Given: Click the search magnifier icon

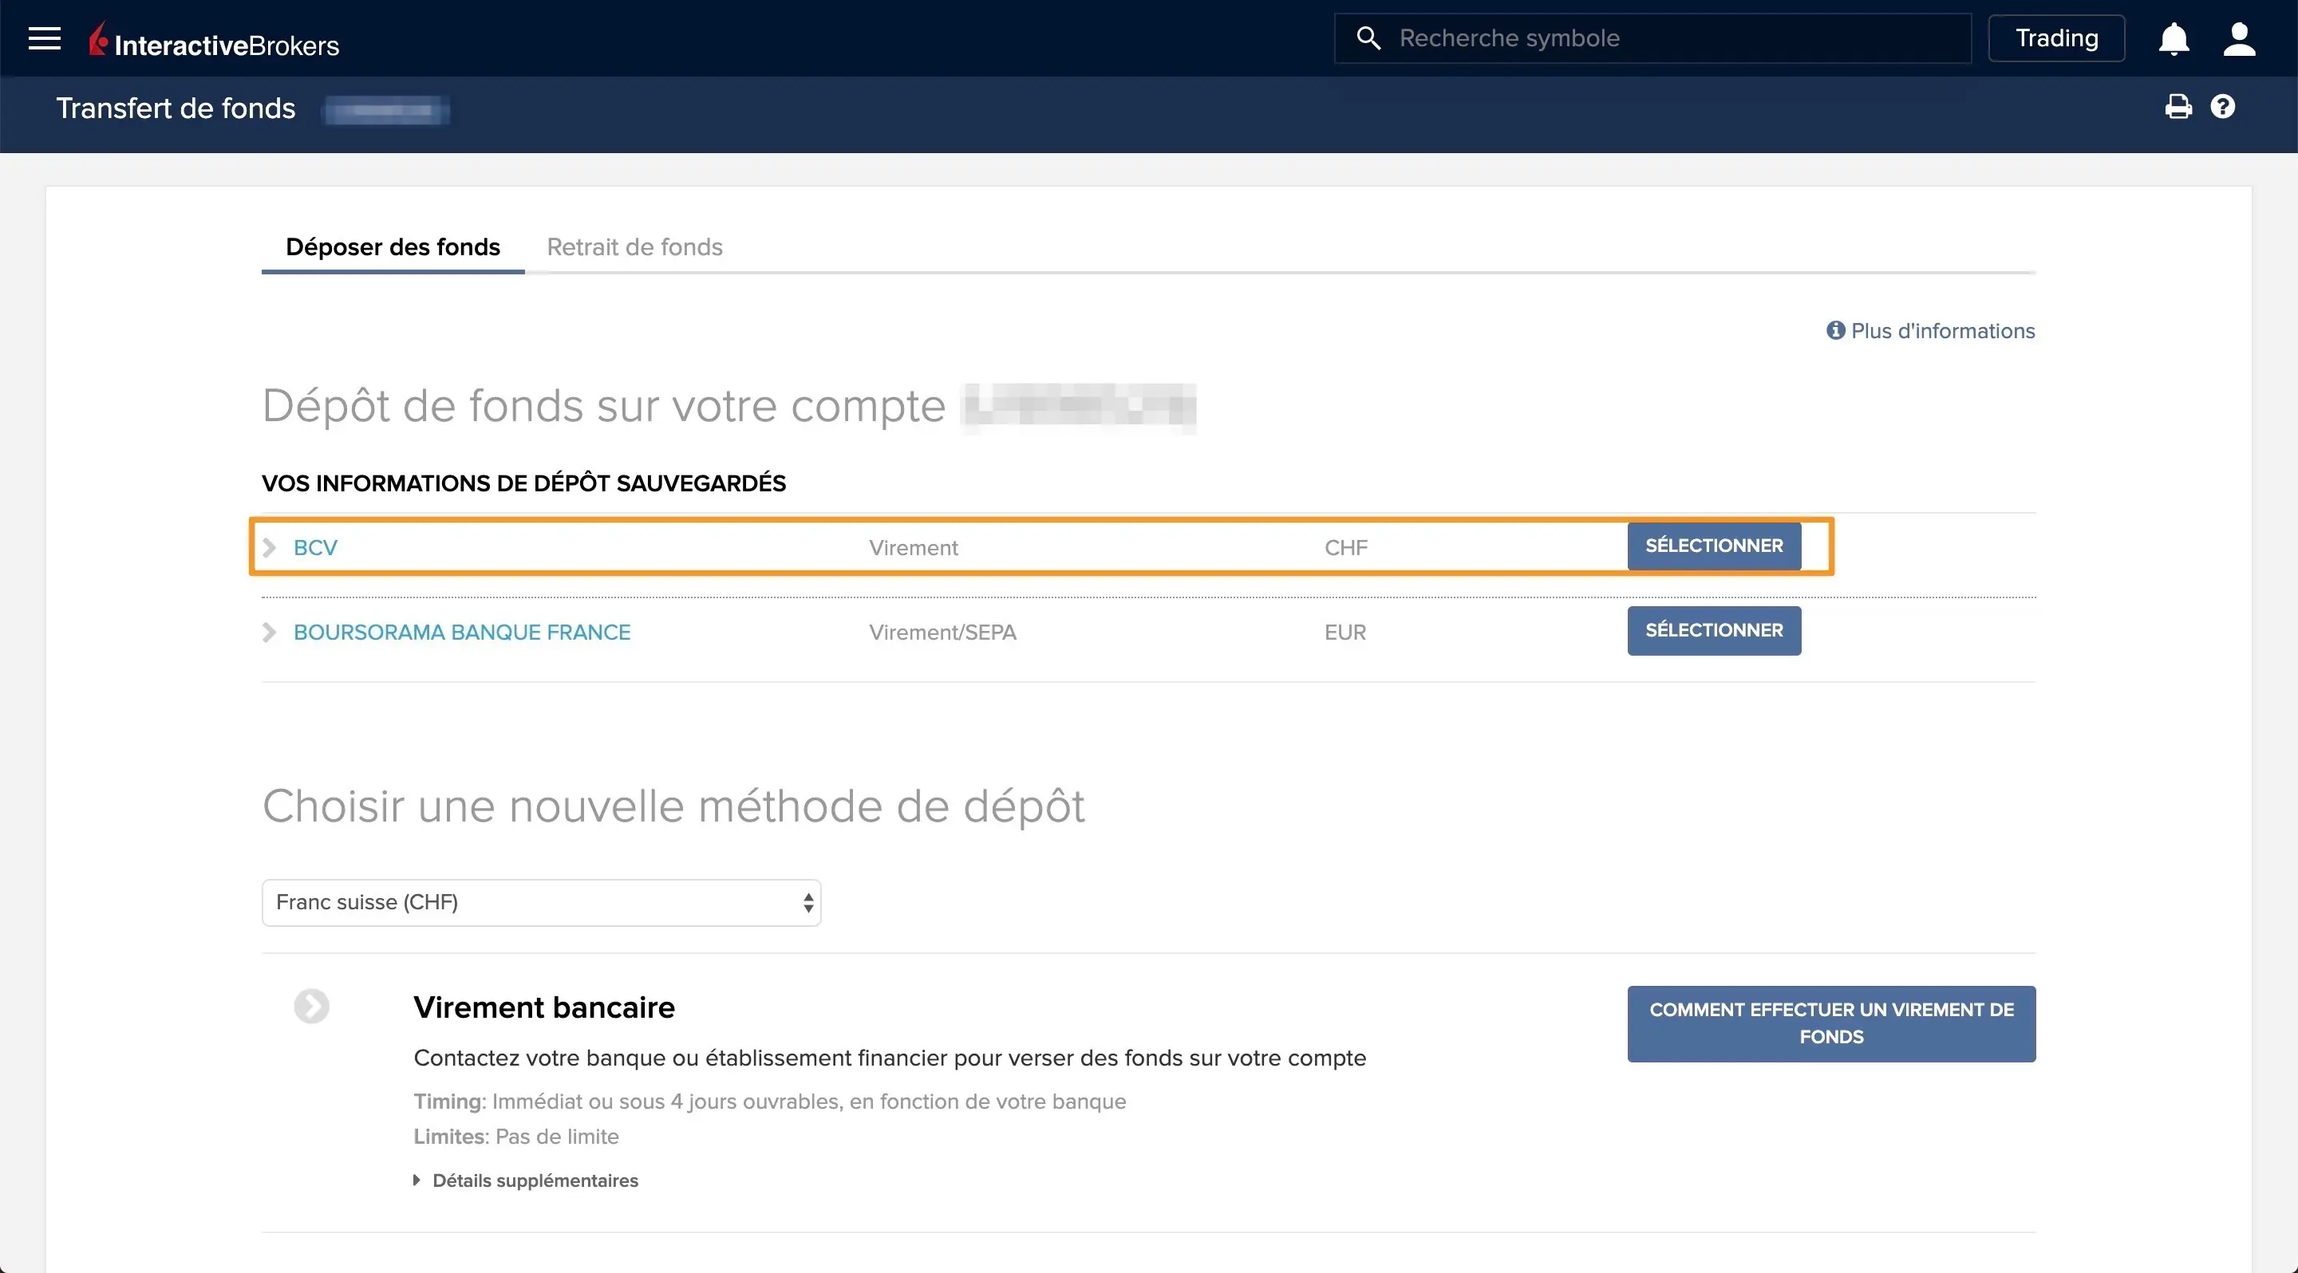Looking at the screenshot, I should (x=1368, y=37).
